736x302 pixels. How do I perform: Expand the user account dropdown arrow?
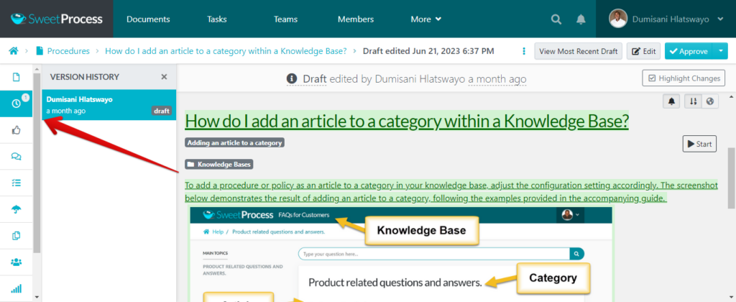[720, 19]
